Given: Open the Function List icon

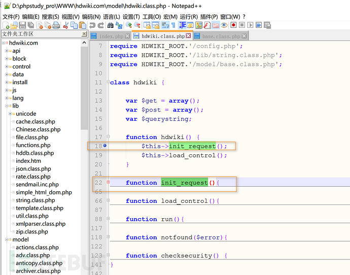Looking at the screenshot, I should click(x=207, y=25).
